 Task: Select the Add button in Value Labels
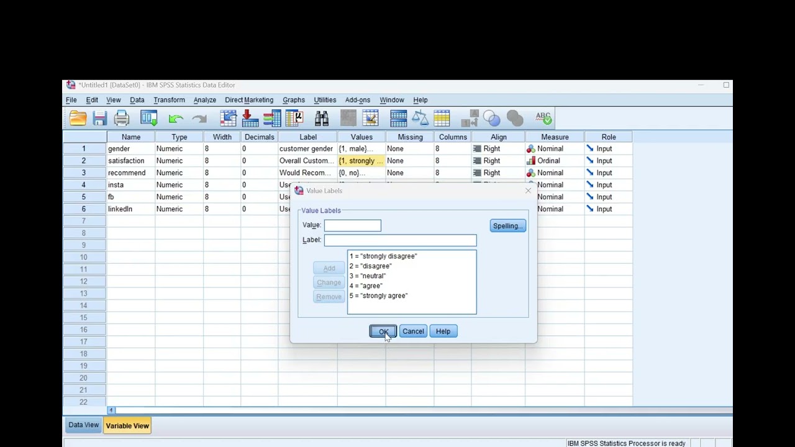pos(329,268)
